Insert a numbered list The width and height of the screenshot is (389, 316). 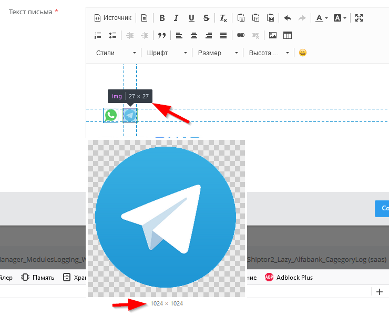pyautogui.click(x=98, y=35)
